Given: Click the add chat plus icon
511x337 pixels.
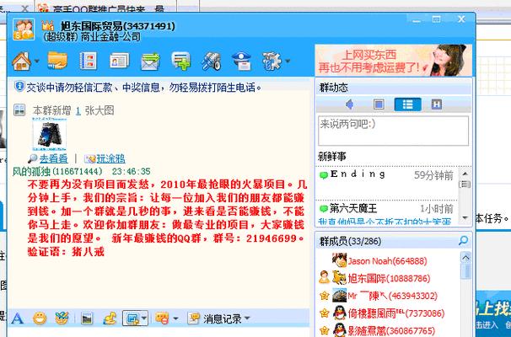Looking at the screenshot, I should pyautogui.click(x=180, y=61).
